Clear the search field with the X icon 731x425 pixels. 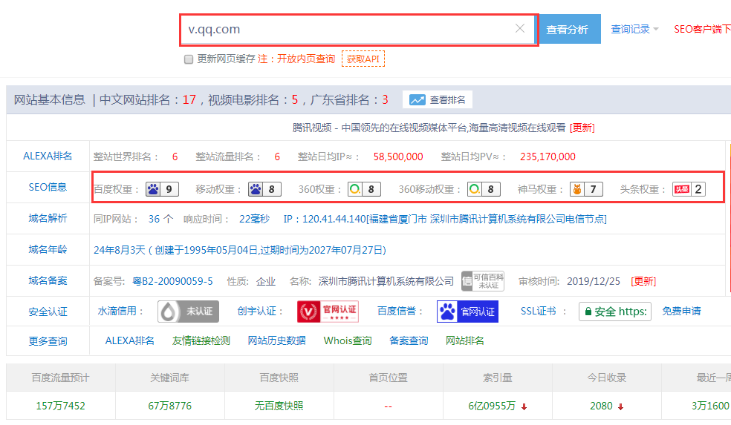[520, 29]
